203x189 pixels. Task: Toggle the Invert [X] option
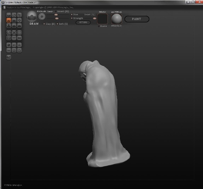click(62, 11)
